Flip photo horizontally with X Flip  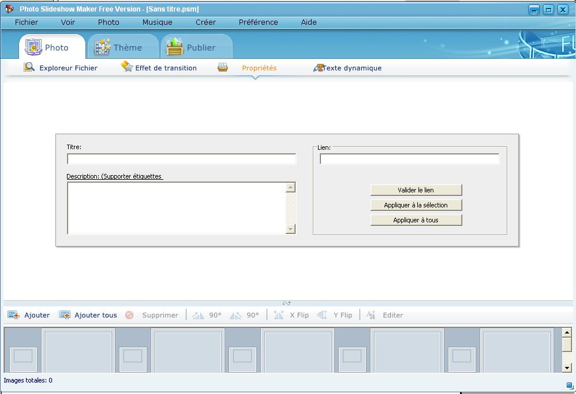[x=291, y=315]
